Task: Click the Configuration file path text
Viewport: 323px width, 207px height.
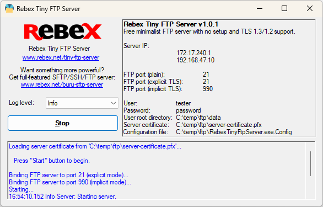Action: (234, 132)
